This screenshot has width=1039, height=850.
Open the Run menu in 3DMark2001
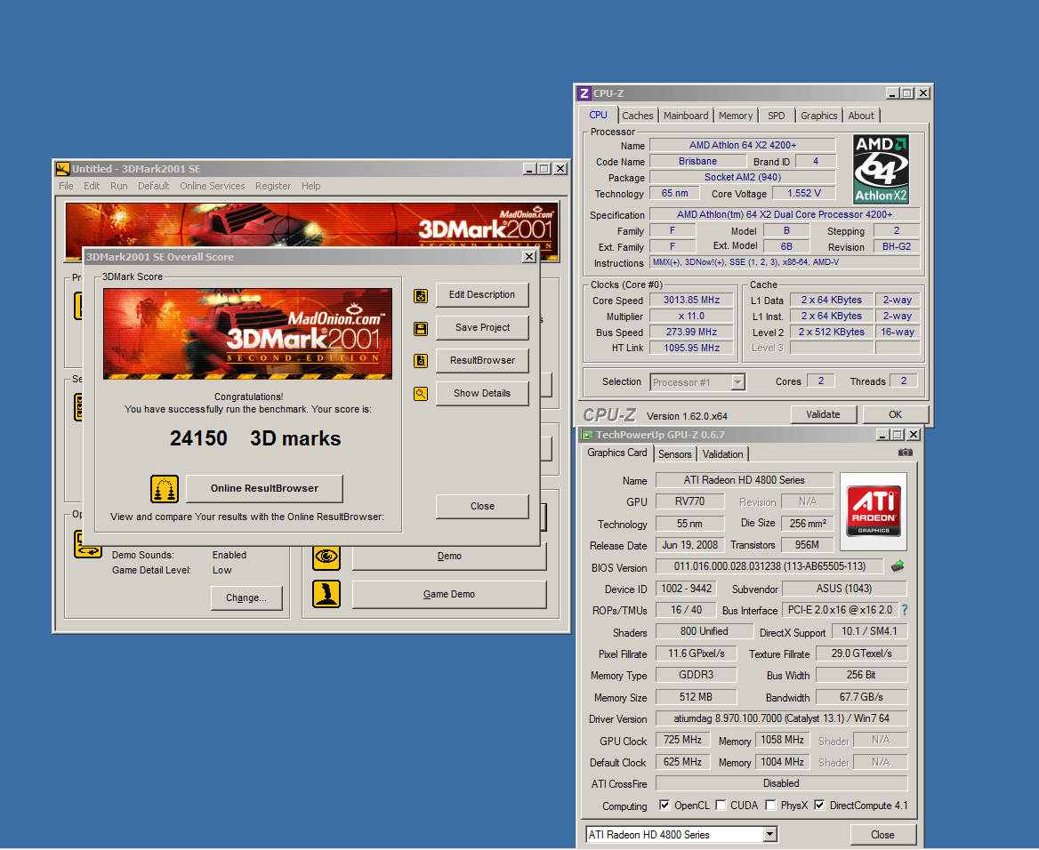[x=118, y=186]
